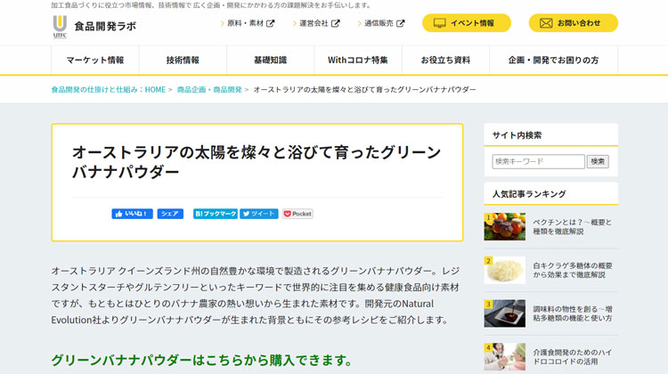This screenshot has height=374, width=668.
Task: Open the 運営会社 external link
Action: [317, 24]
